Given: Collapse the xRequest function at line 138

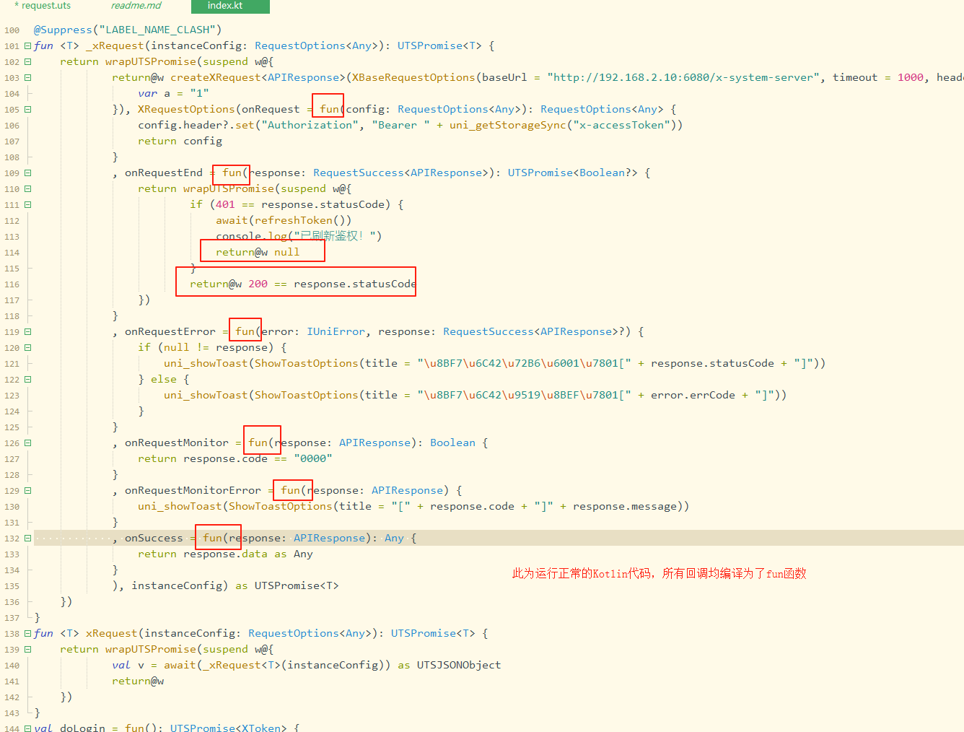Looking at the screenshot, I should click(x=27, y=633).
